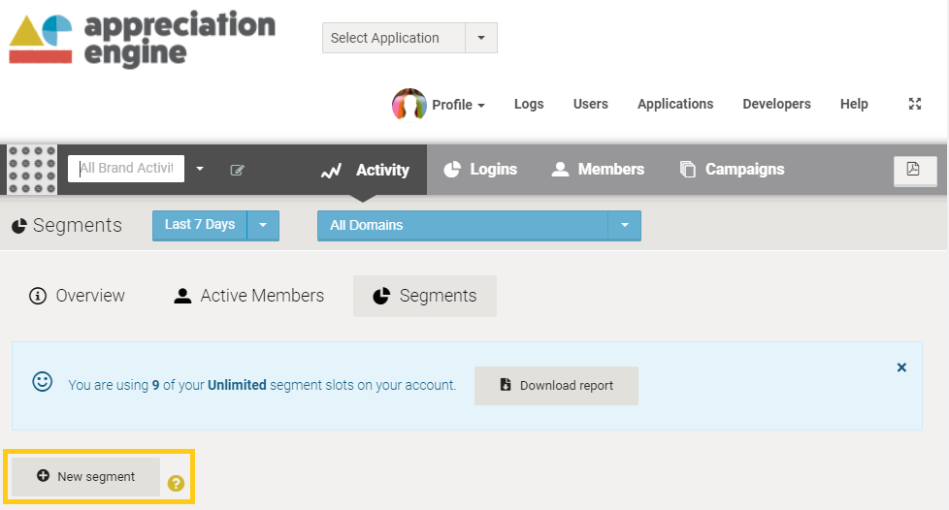This screenshot has height=510, width=949.
Task: Open the Profile menu
Action: tap(458, 105)
